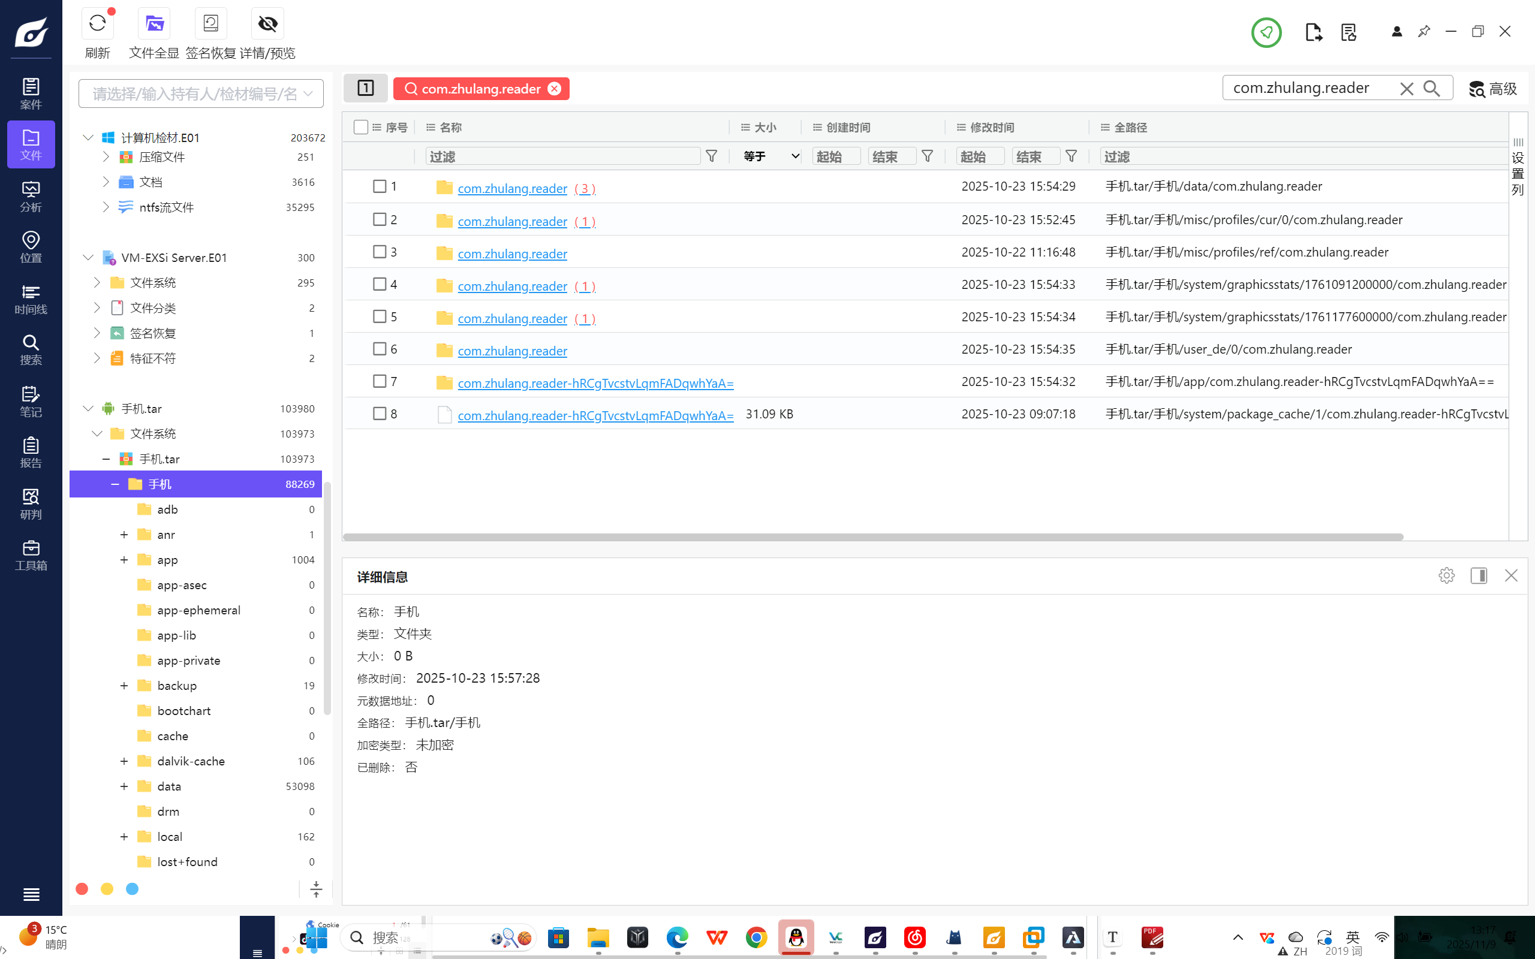
Task: Click the search magnifier icon in search box
Action: click(x=1432, y=88)
